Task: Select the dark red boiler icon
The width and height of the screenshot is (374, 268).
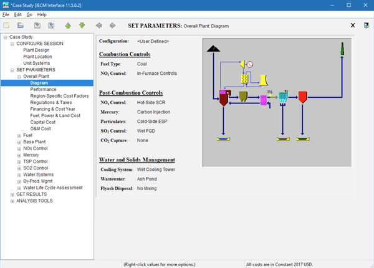Action: click(224, 98)
